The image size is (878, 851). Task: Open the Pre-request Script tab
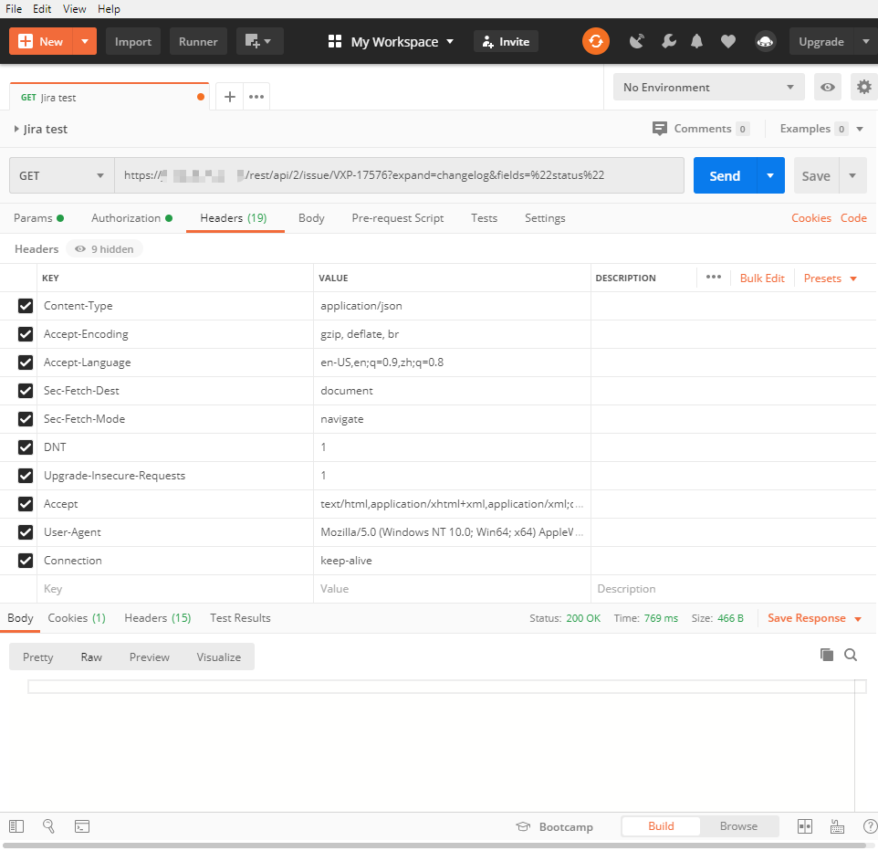[398, 218]
